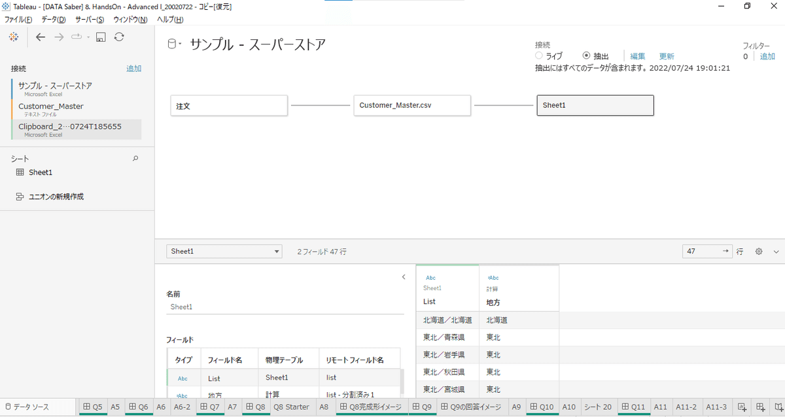Open the データ menu
The image size is (785, 417).
[53, 20]
